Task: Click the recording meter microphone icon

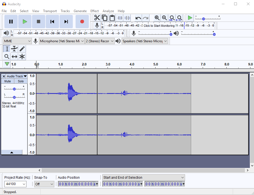Action: pos(97,25)
